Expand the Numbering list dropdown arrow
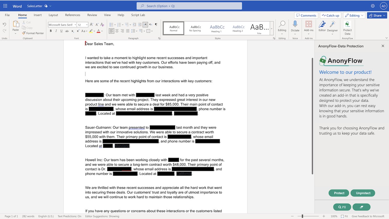This screenshot has width=389, height=219. 122,25
